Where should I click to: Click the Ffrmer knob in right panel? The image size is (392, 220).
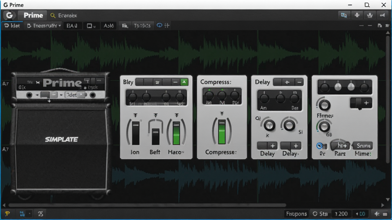pyautogui.click(x=324, y=105)
